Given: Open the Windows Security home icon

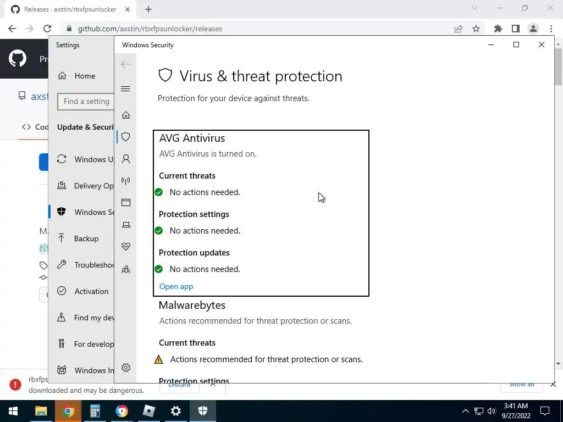Looking at the screenshot, I should 126,115.
